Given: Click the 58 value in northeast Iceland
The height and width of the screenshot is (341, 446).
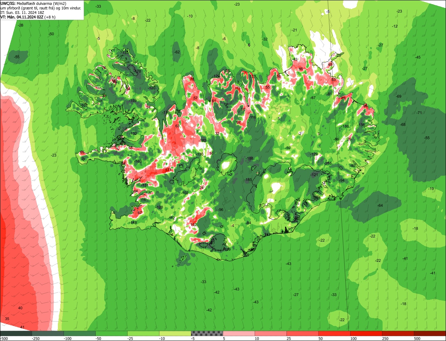Looking at the screenshot, I should 278,76.
